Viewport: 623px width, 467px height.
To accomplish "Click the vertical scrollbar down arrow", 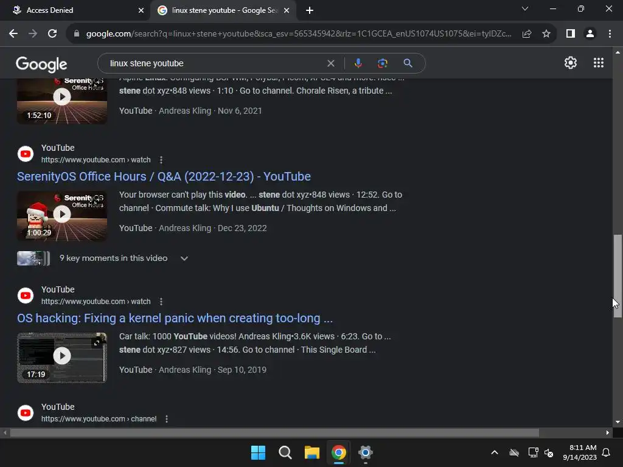I will (618, 422).
